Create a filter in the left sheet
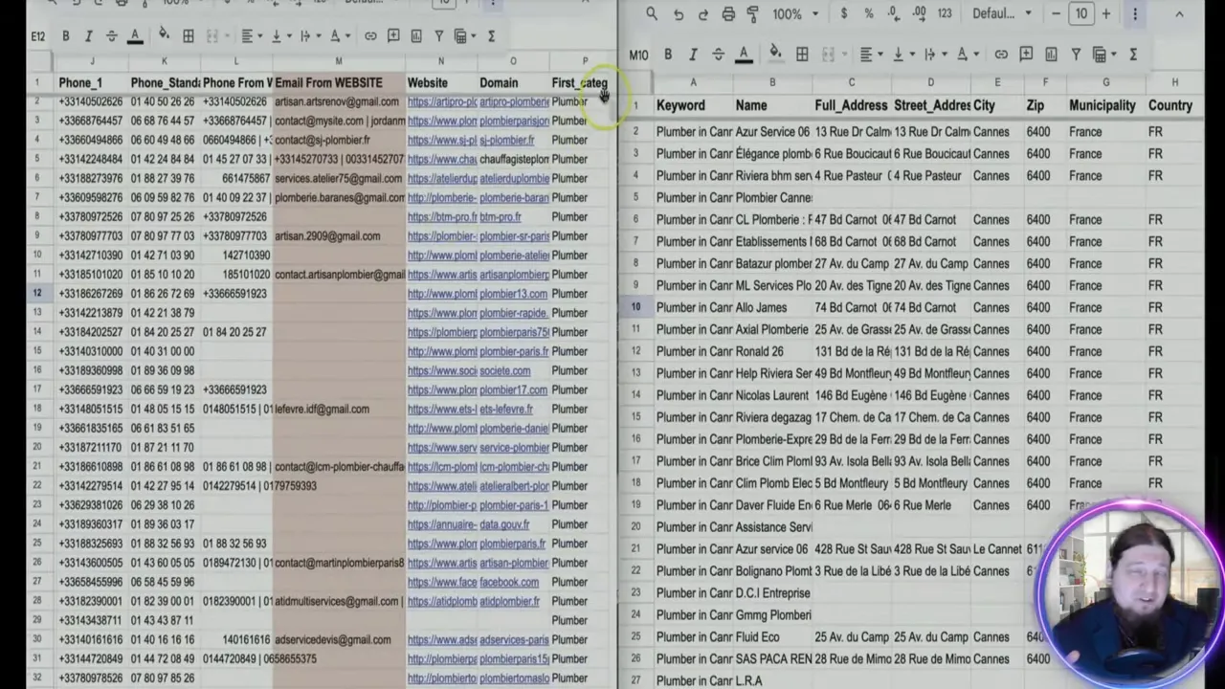The width and height of the screenshot is (1225, 689). click(439, 36)
